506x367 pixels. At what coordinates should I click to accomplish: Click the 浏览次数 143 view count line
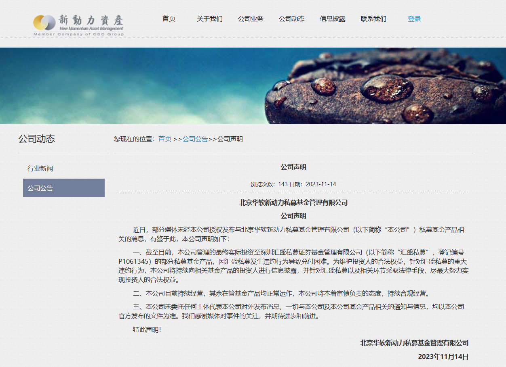pyautogui.click(x=293, y=184)
